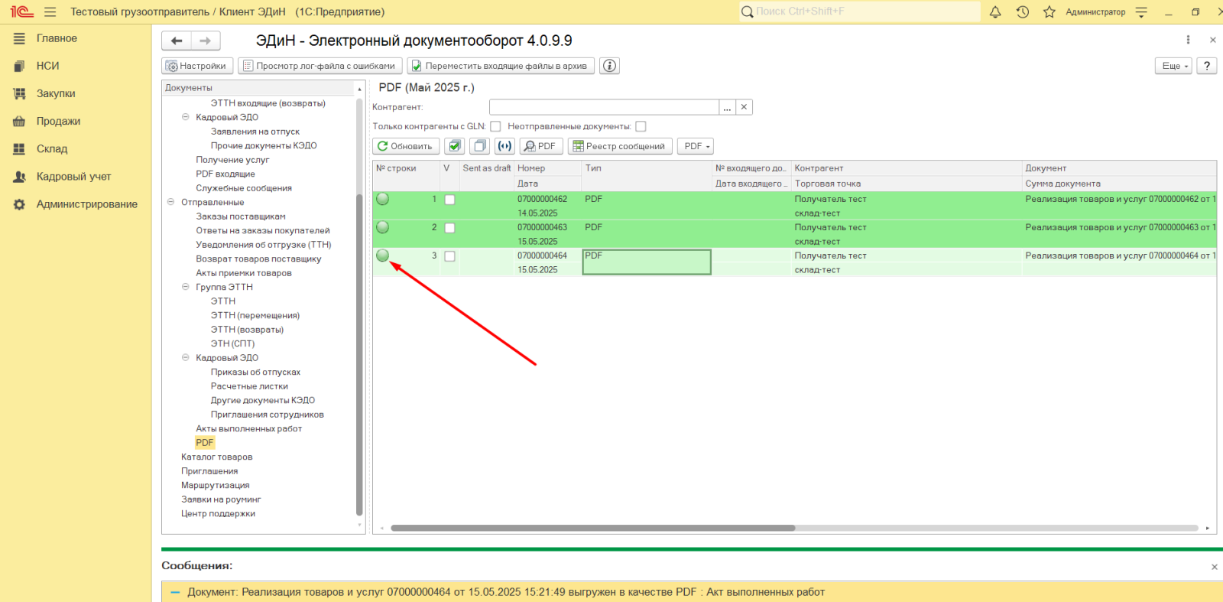Click Просмотр лог-файла с ошибками button
The width and height of the screenshot is (1223, 602).
click(320, 66)
